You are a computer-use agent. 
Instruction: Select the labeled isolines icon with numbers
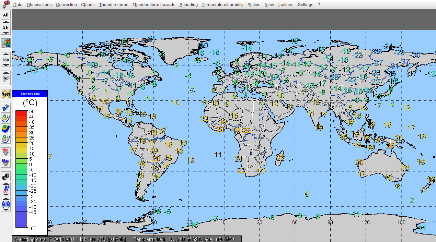point(6,139)
